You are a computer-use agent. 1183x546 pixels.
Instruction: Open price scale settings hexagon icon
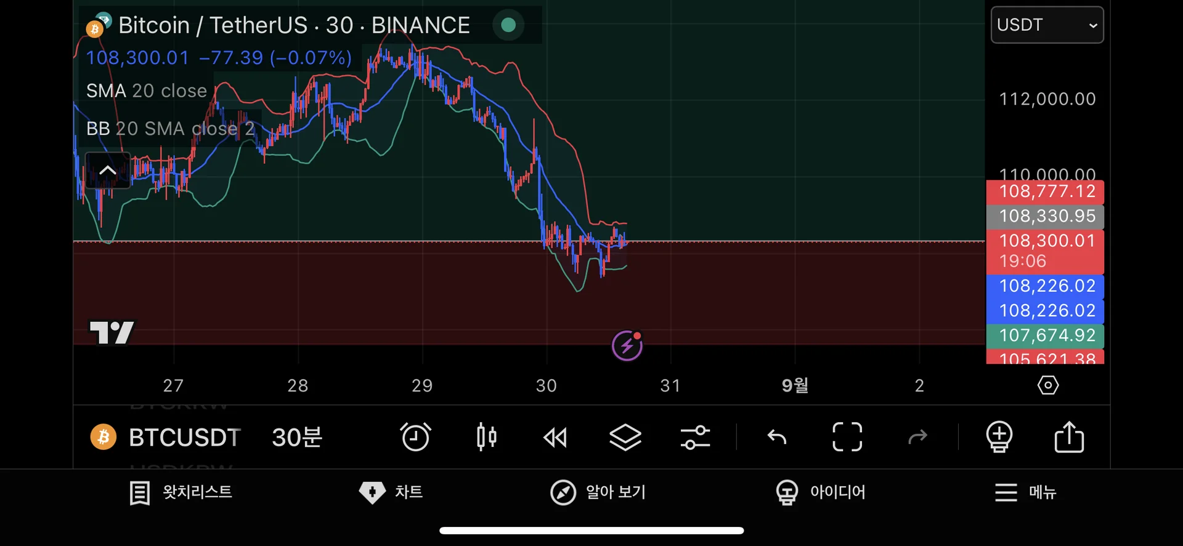pos(1047,385)
